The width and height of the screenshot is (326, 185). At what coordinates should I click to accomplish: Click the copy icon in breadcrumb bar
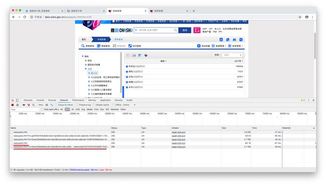[228, 39]
